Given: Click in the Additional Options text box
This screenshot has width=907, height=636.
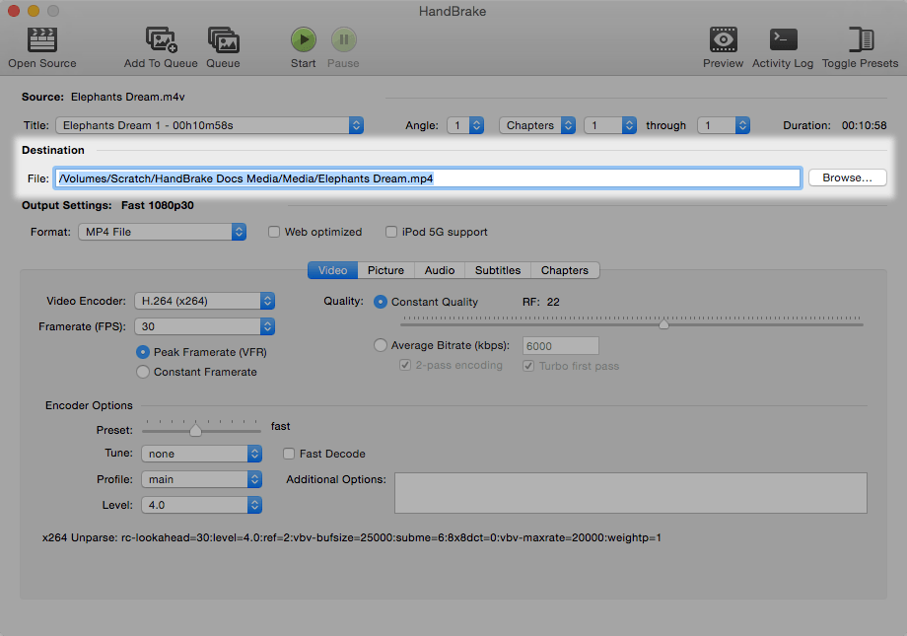Looking at the screenshot, I should pyautogui.click(x=630, y=492).
